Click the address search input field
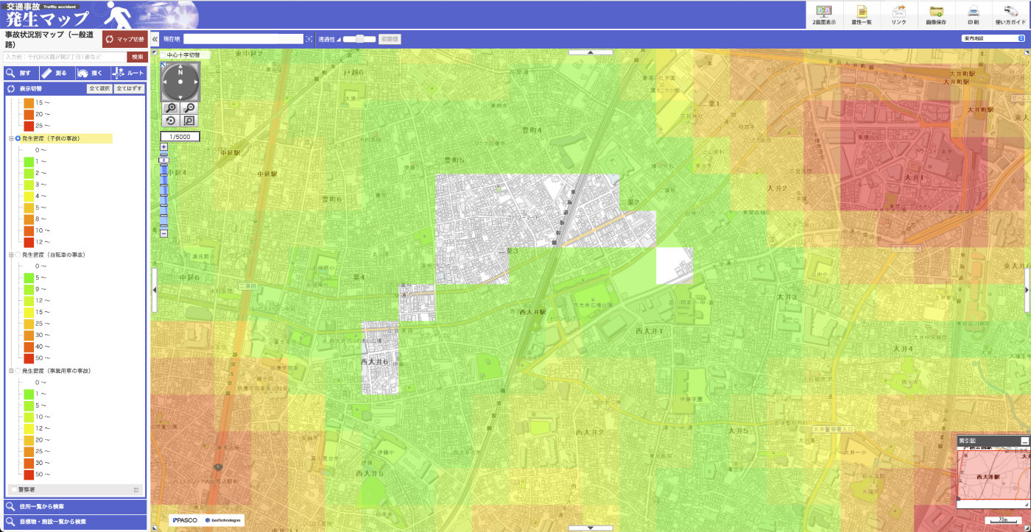The width and height of the screenshot is (1031, 532). [65, 57]
